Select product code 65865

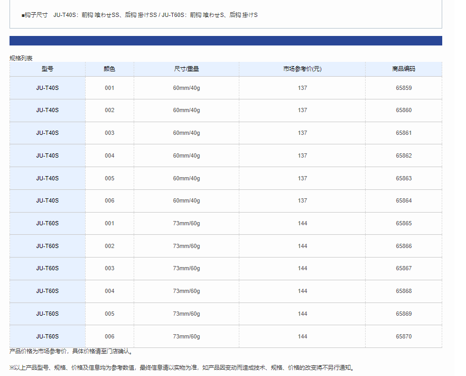tap(404, 223)
